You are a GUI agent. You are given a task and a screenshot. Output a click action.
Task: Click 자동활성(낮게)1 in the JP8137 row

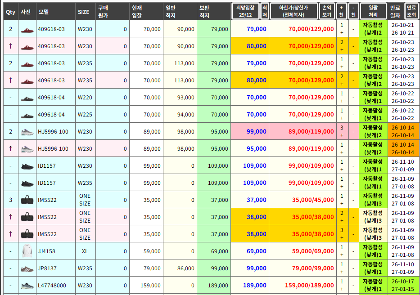(373, 268)
